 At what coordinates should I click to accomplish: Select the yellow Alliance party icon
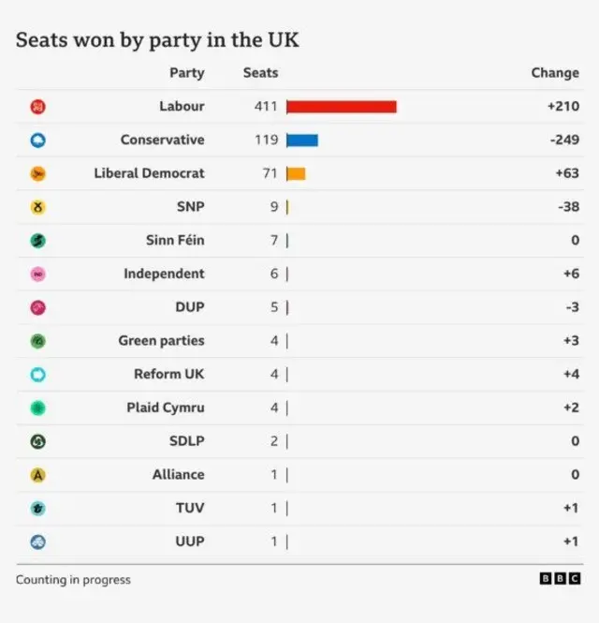pyautogui.click(x=37, y=475)
